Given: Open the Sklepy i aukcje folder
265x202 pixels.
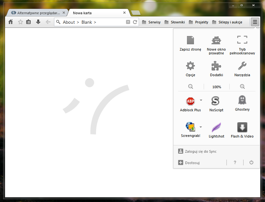Looking at the screenshot, I should click(x=227, y=22).
